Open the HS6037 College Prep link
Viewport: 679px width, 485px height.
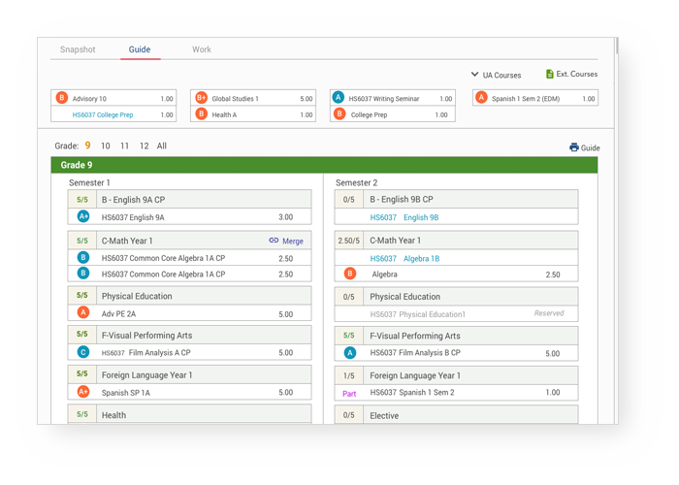pos(103,114)
